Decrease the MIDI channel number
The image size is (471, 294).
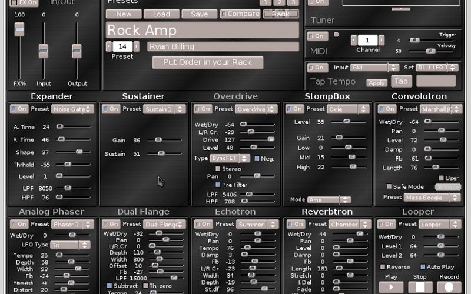click(354, 40)
